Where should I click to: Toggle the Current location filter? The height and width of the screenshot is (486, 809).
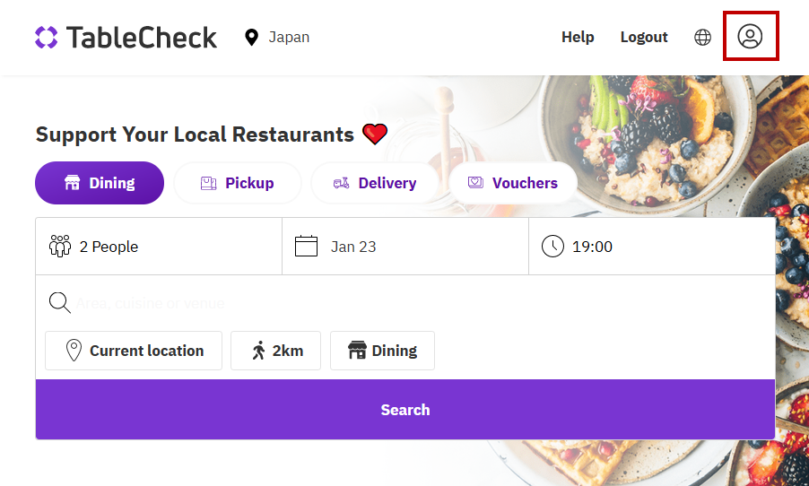tap(134, 351)
